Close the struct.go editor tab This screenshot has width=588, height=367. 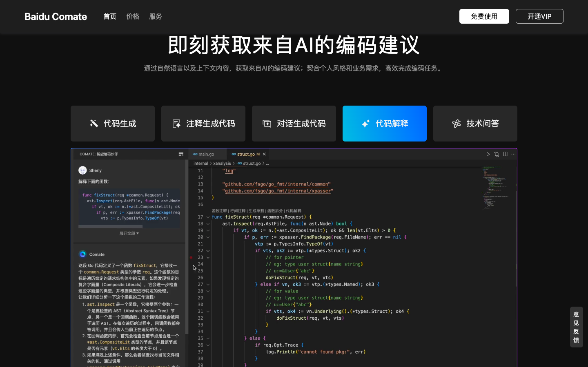[264, 154]
